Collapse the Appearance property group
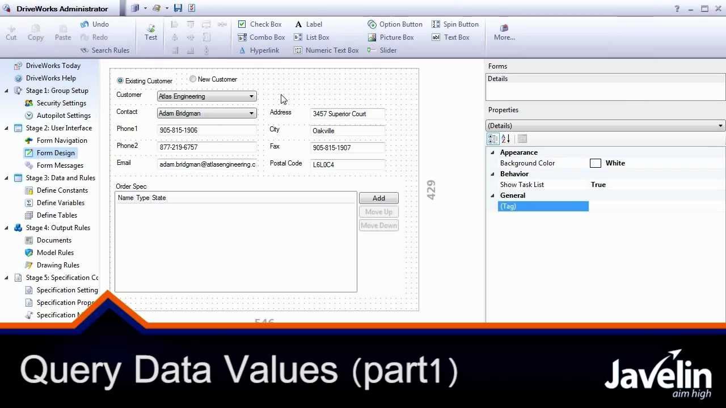This screenshot has height=408, width=726. pos(492,152)
